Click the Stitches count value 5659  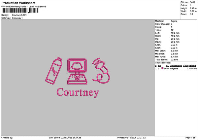click(x=192, y=2)
